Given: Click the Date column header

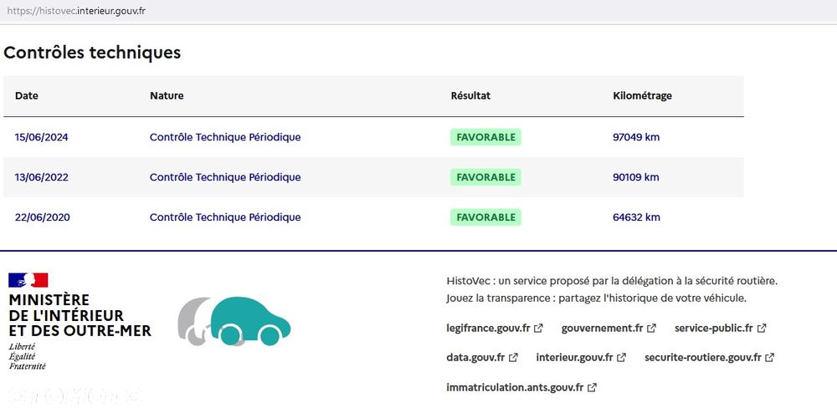Looking at the screenshot, I should click(x=27, y=96).
